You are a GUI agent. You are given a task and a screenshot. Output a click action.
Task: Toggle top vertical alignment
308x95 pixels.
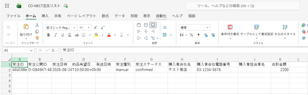point(139,25)
